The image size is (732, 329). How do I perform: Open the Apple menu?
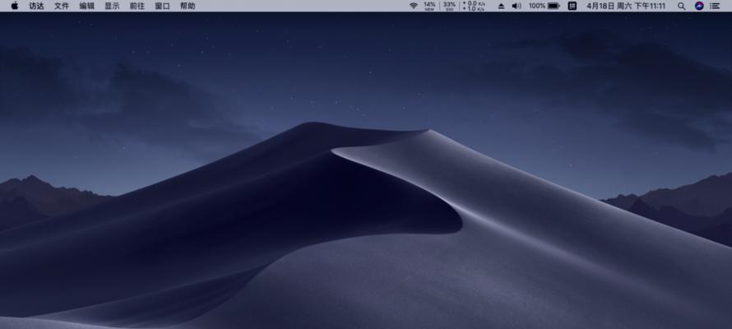tap(15, 6)
